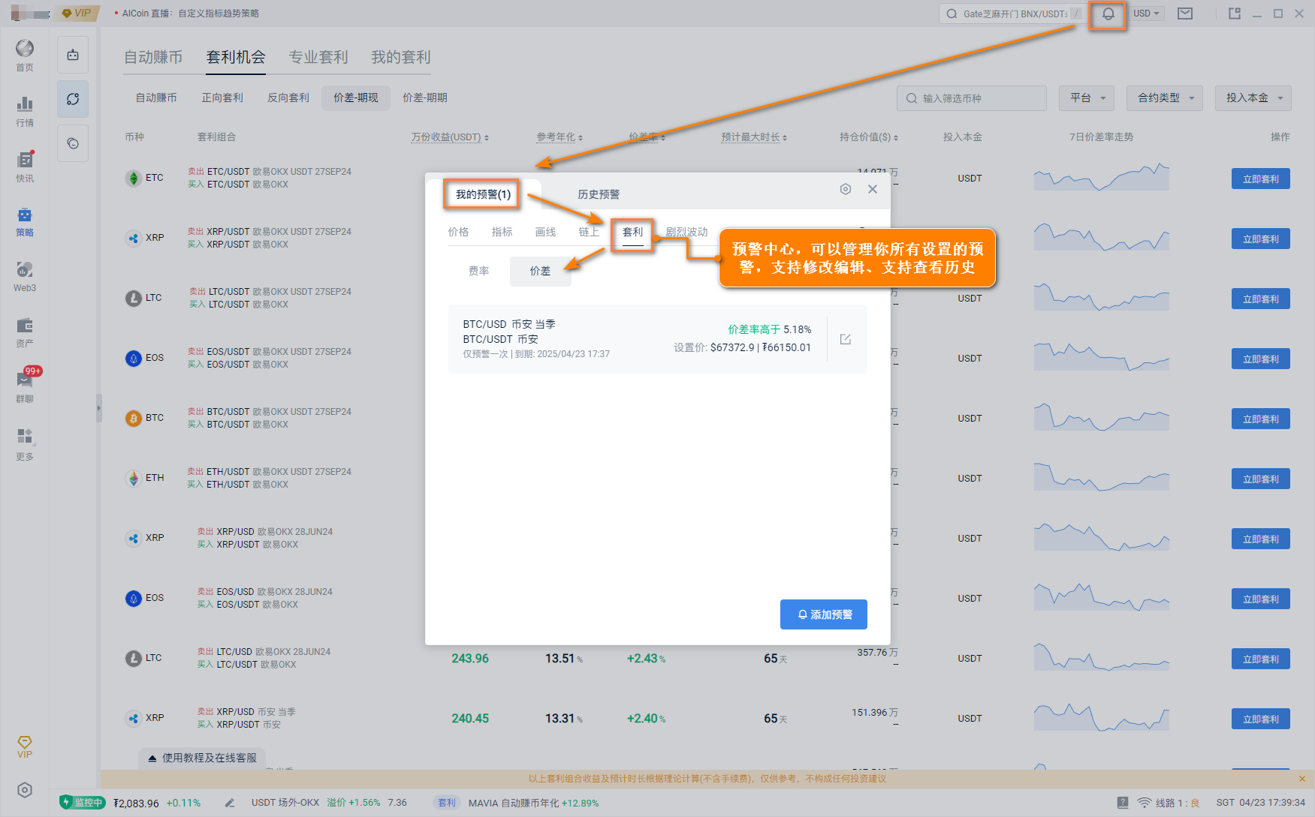
Task: Switch to 自动赚币 top tab
Action: (153, 57)
